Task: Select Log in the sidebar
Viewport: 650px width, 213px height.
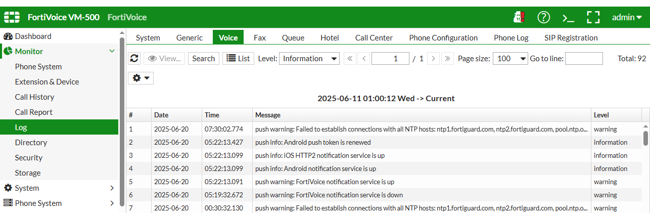Action: point(59,127)
